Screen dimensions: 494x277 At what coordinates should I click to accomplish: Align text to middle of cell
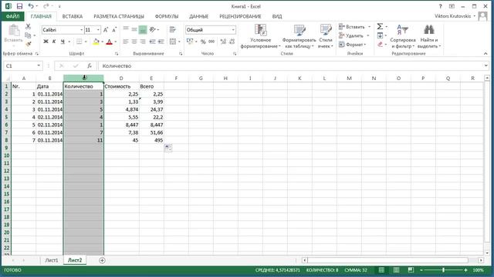[134, 29]
